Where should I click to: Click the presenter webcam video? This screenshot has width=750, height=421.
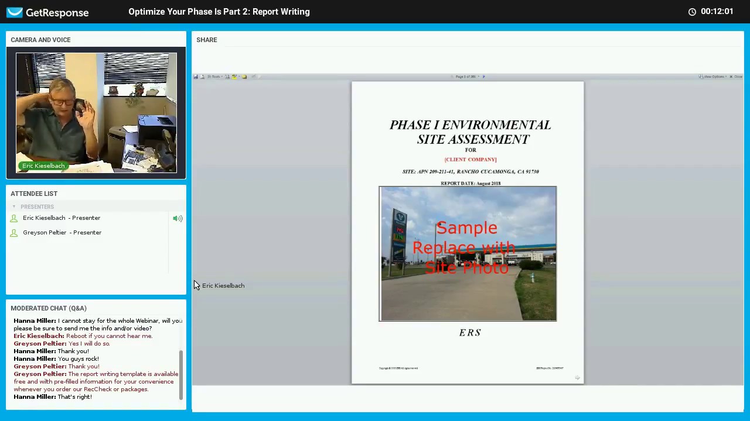point(96,113)
